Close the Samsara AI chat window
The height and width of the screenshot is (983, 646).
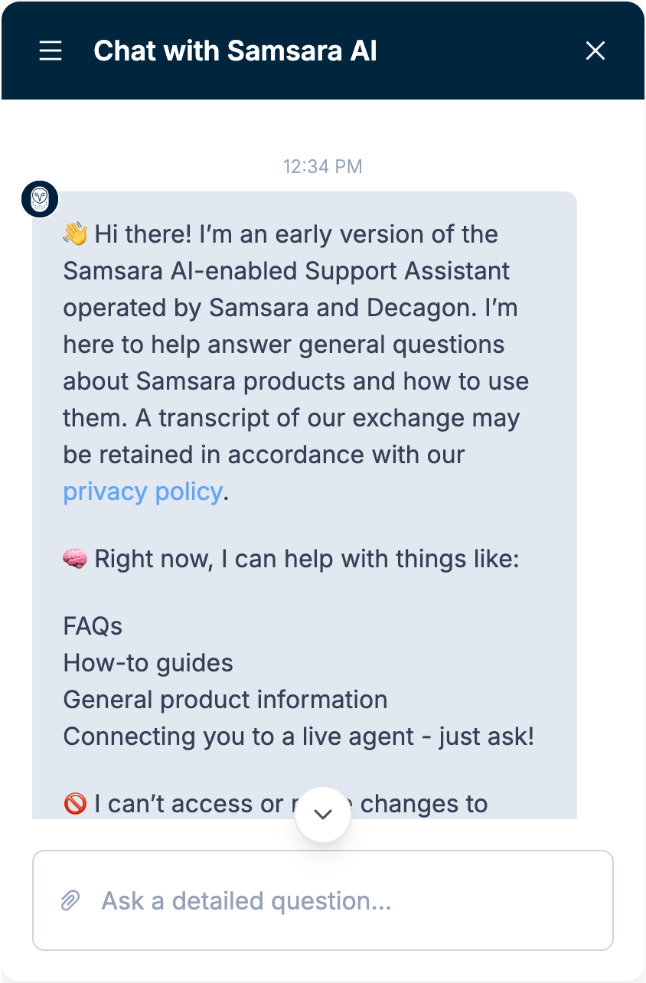[x=595, y=51]
